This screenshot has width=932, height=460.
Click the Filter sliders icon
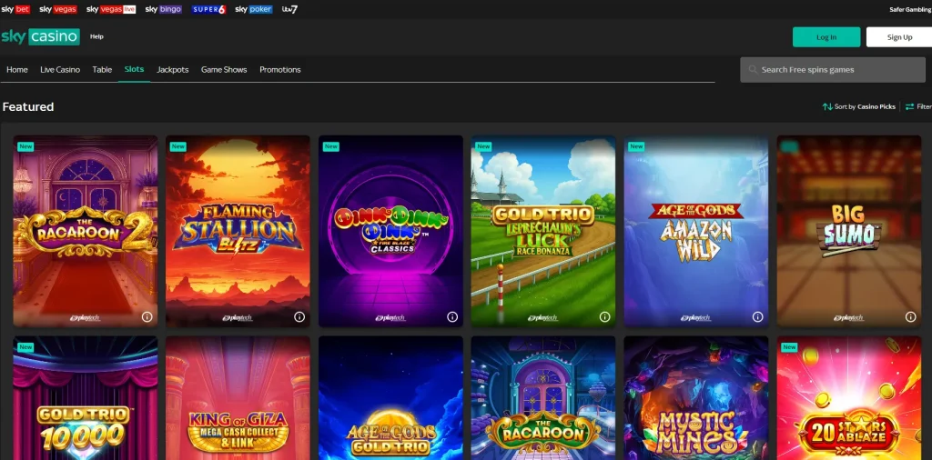click(909, 107)
